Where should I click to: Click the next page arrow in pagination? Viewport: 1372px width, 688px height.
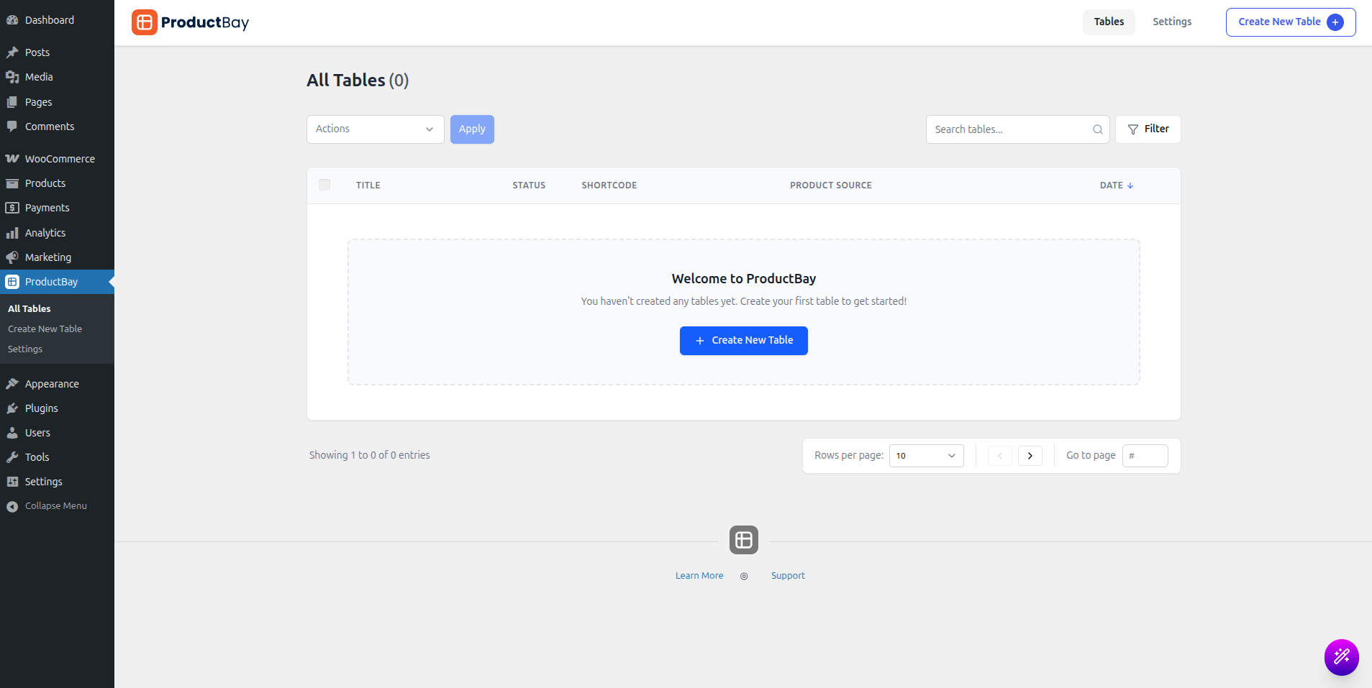[x=1030, y=455]
